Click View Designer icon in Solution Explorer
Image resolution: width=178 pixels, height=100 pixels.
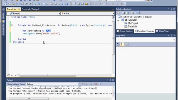tap(136, 13)
